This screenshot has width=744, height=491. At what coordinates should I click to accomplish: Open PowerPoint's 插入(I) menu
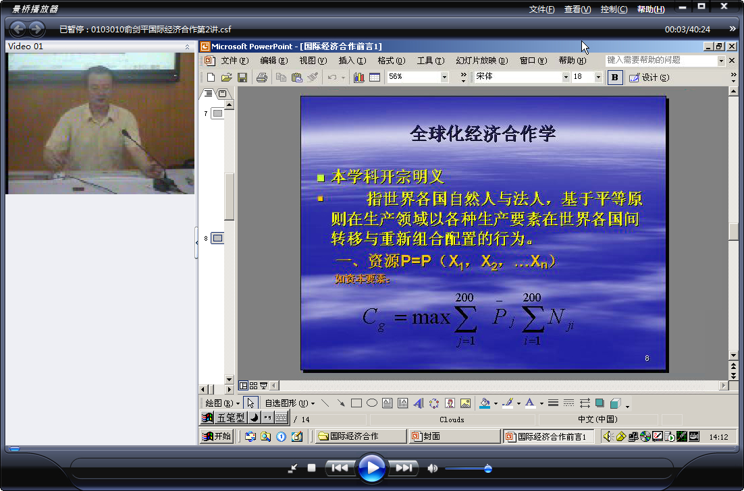[x=352, y=61]
